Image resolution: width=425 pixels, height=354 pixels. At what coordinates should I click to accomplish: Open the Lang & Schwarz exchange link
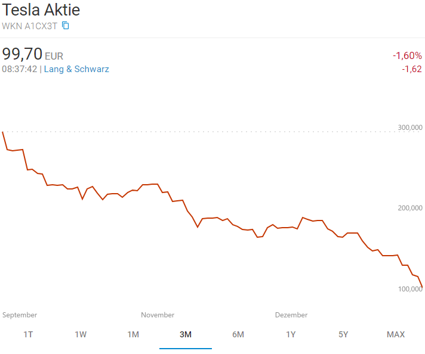76,69
